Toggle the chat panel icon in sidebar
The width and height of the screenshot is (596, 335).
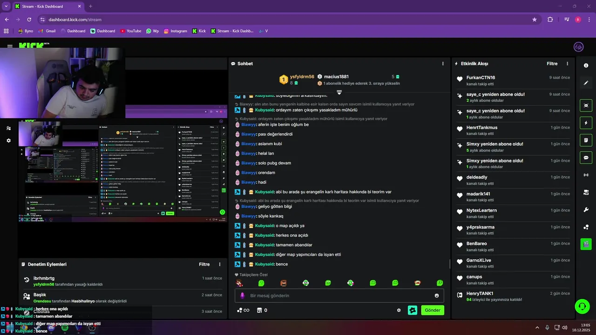click(586, 157)
